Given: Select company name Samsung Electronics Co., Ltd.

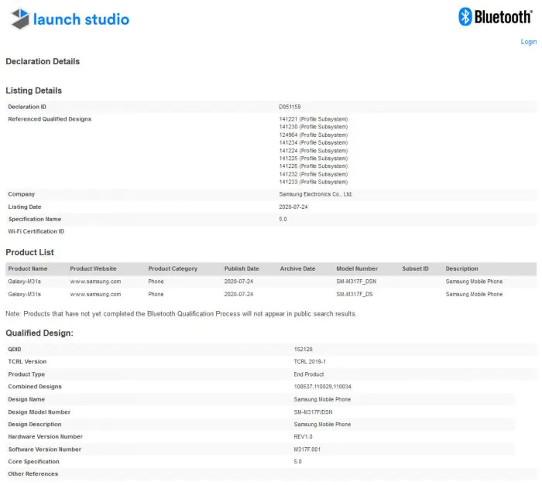Looking at the screenshot, I should tap(316, 194).
